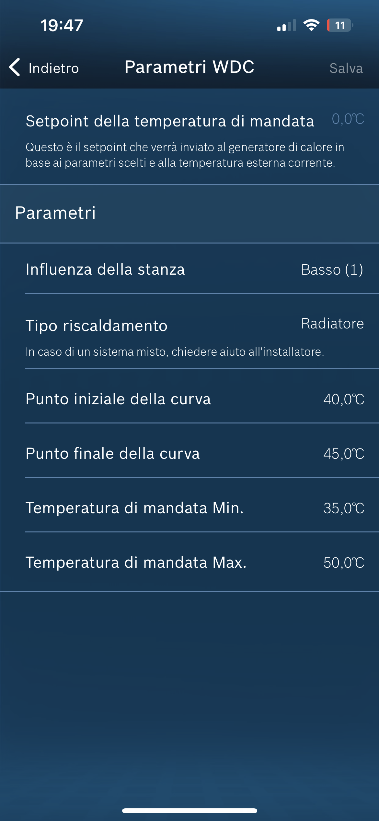Tap the back chevron arrow icon

coord(15,67)
